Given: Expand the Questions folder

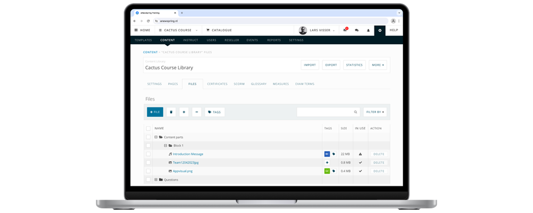Looking at the screenshot, I should click(156, 179).
